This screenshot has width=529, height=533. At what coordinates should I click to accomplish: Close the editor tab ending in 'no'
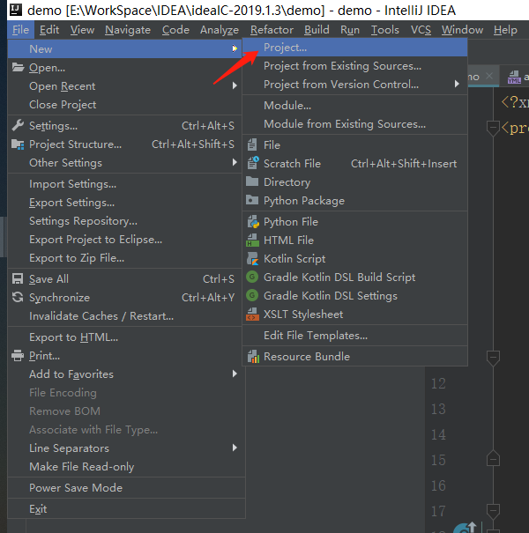(x=489, y=76)
